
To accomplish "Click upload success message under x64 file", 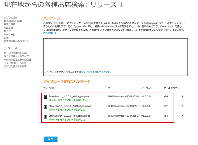I will 67,119.
